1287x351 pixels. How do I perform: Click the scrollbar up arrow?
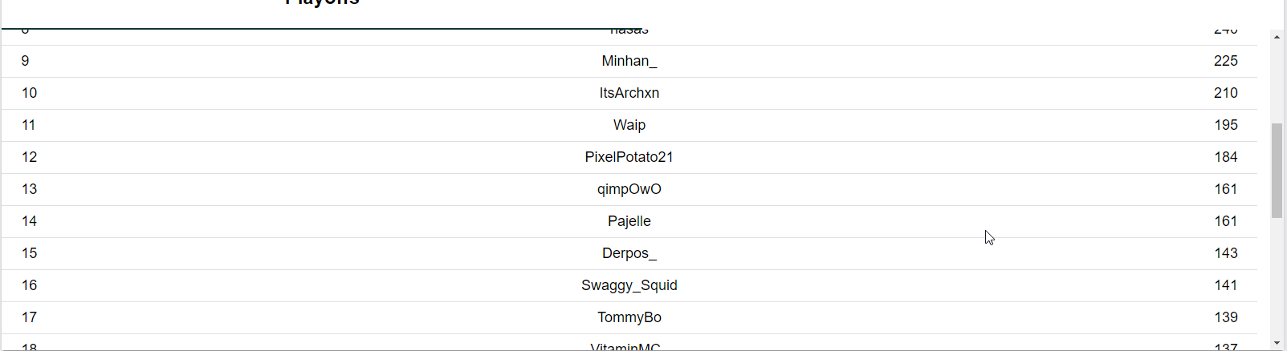[x=1277, y=37]
